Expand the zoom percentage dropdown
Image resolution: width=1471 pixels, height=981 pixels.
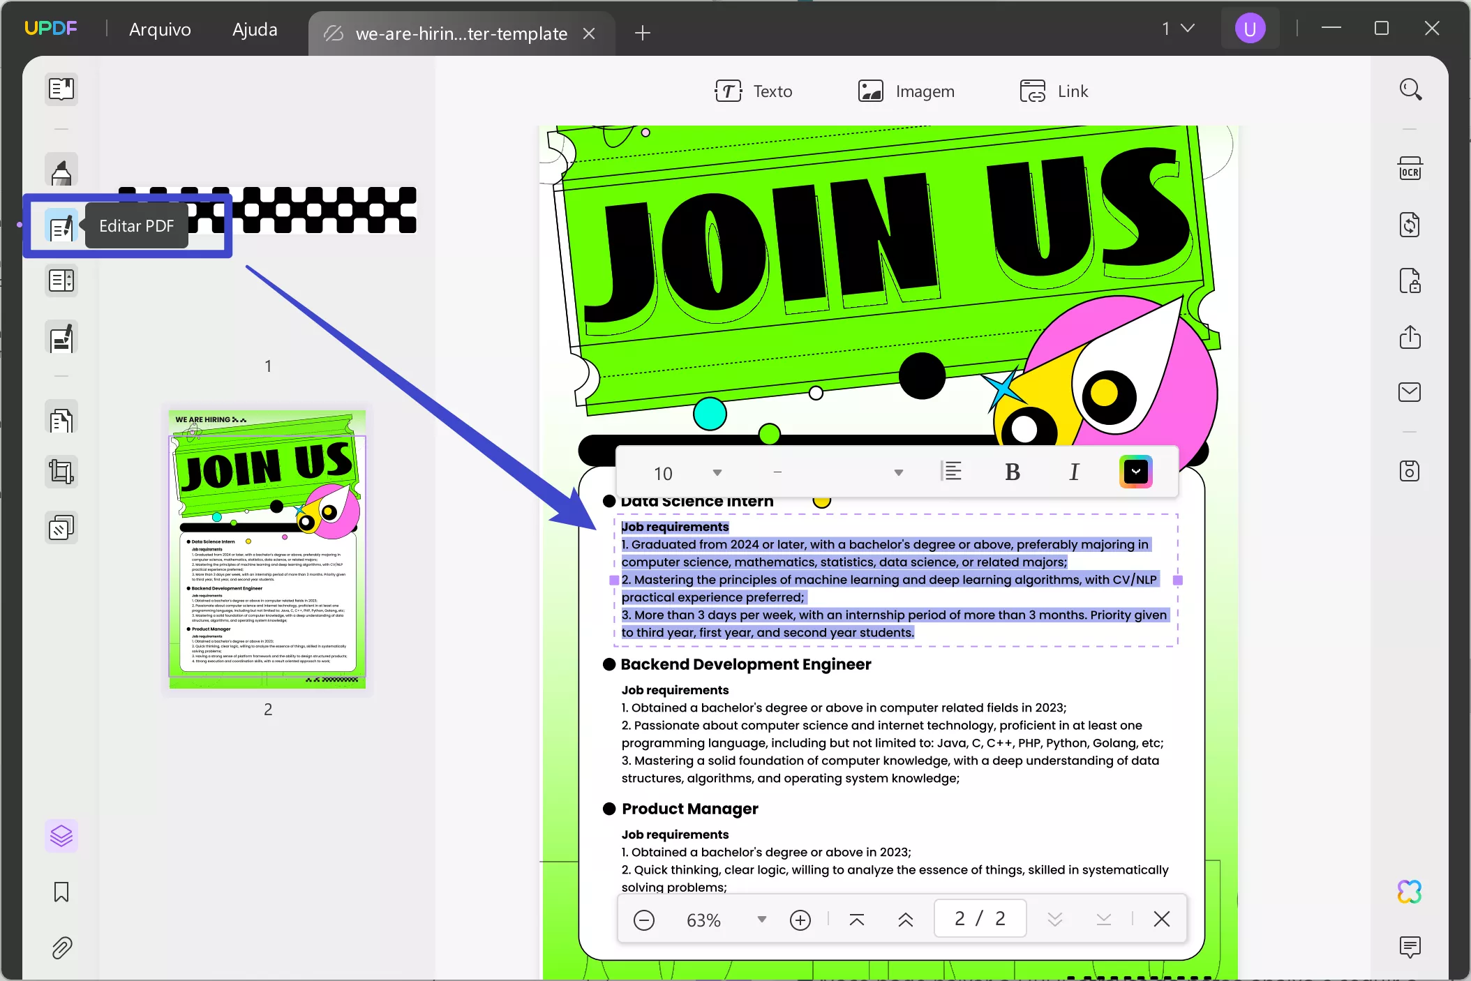point(761,919)
